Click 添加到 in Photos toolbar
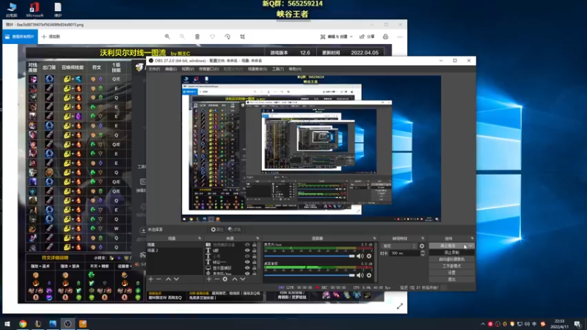The image size is (587, 330). (x=51, y=37)
